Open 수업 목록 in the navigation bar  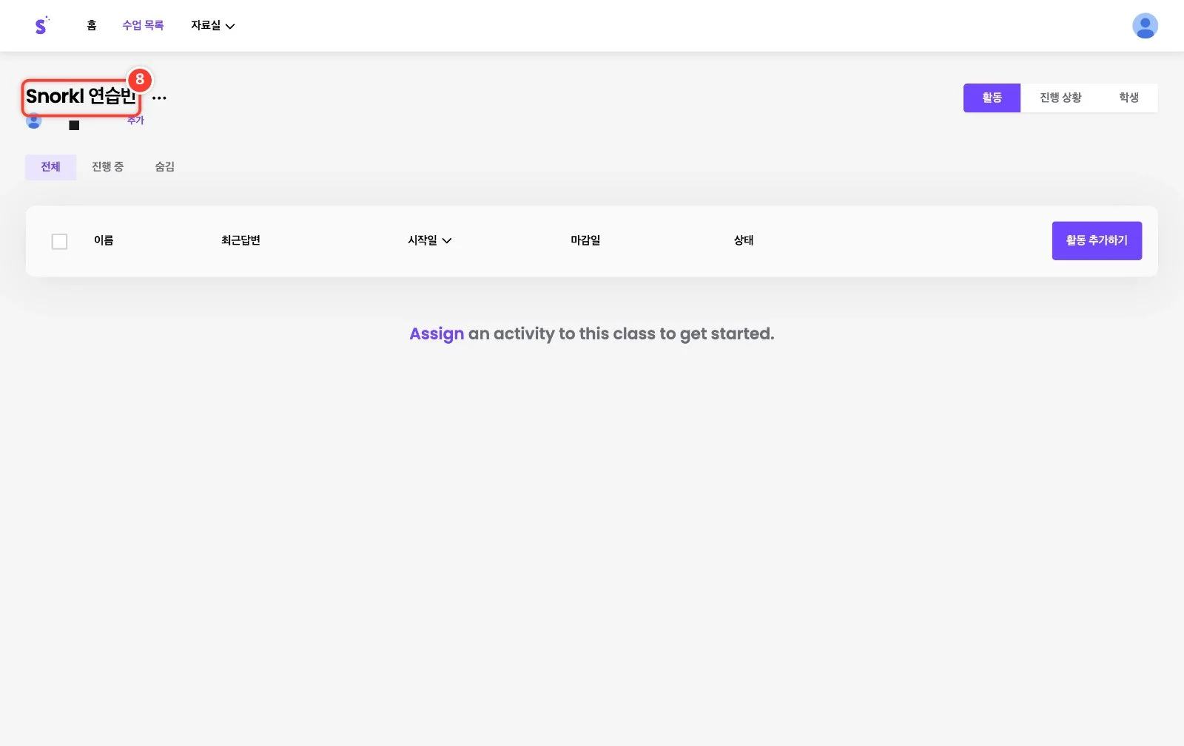143,25
